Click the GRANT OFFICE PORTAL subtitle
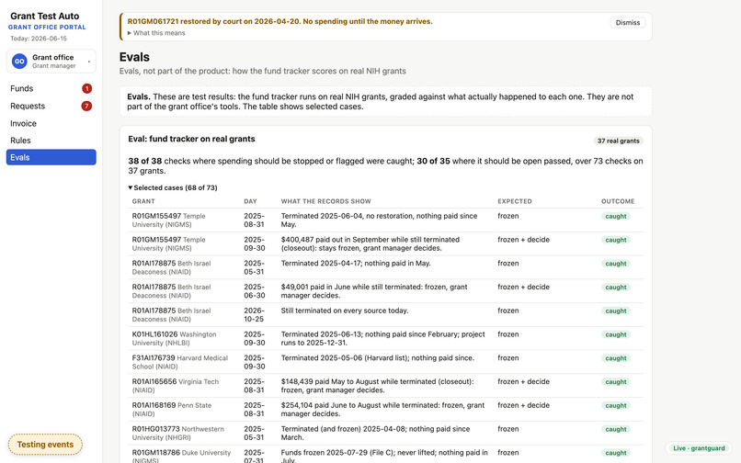 click(x=47, y=28)
